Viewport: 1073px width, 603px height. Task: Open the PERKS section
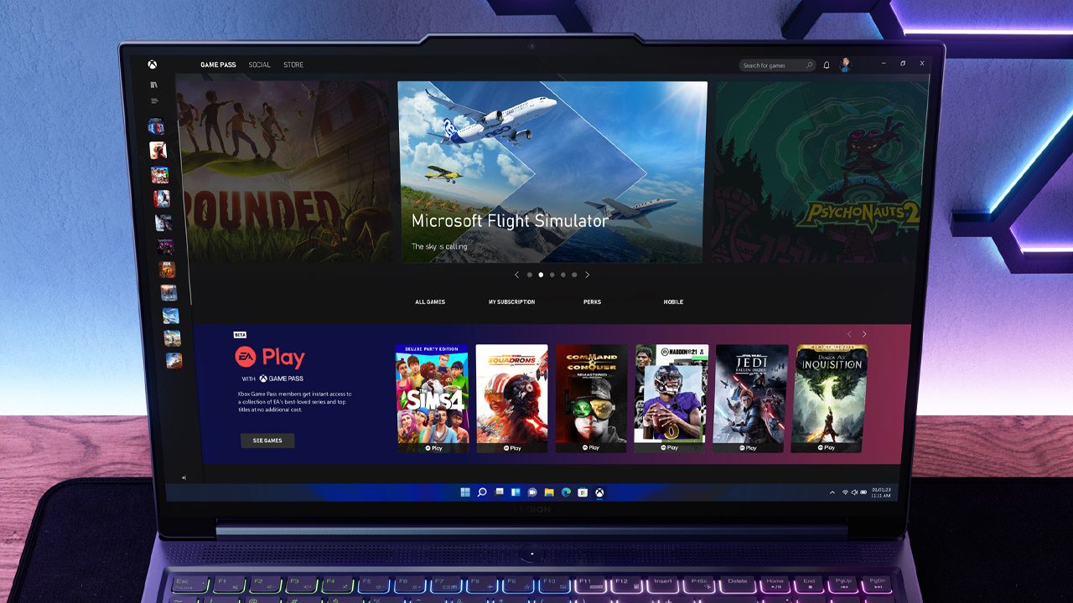pos(592,302)
